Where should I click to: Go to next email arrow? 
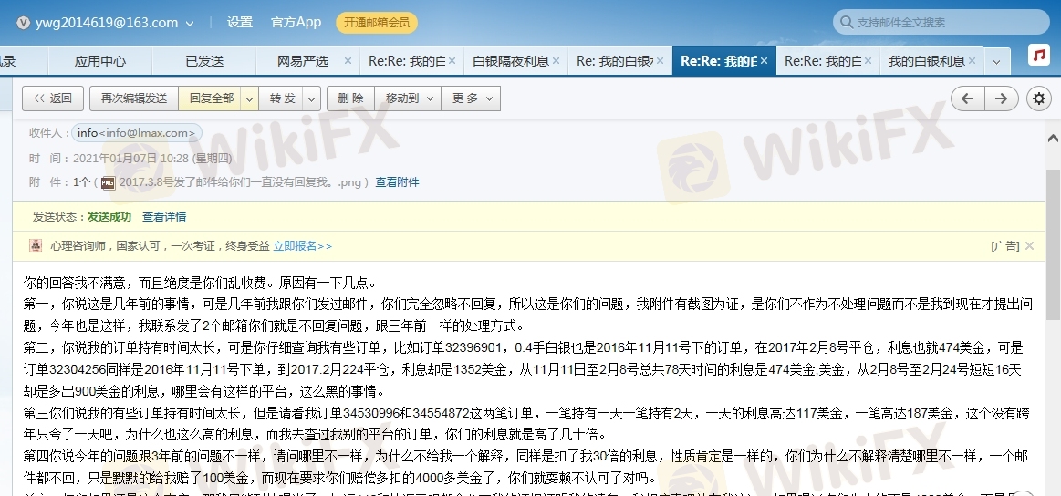(x=1001, y=98)
